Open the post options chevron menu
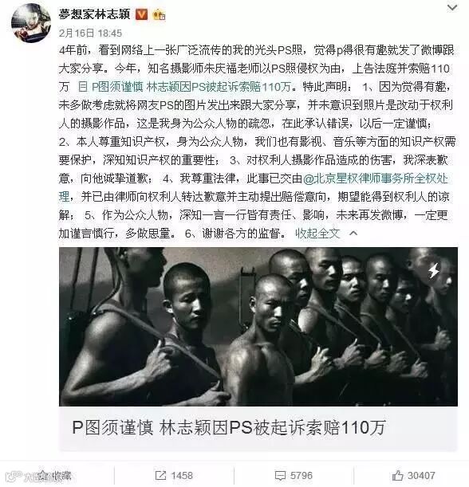The height and width of the screenshot is (487, 469). (452, 8)
